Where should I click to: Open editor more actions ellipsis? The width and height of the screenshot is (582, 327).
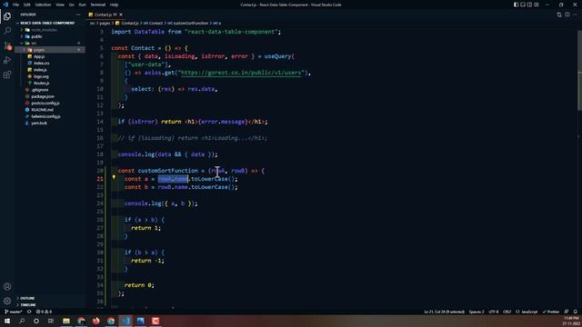point(576,15)
